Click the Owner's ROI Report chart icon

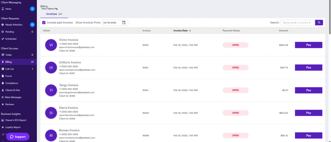coord(3,120)
